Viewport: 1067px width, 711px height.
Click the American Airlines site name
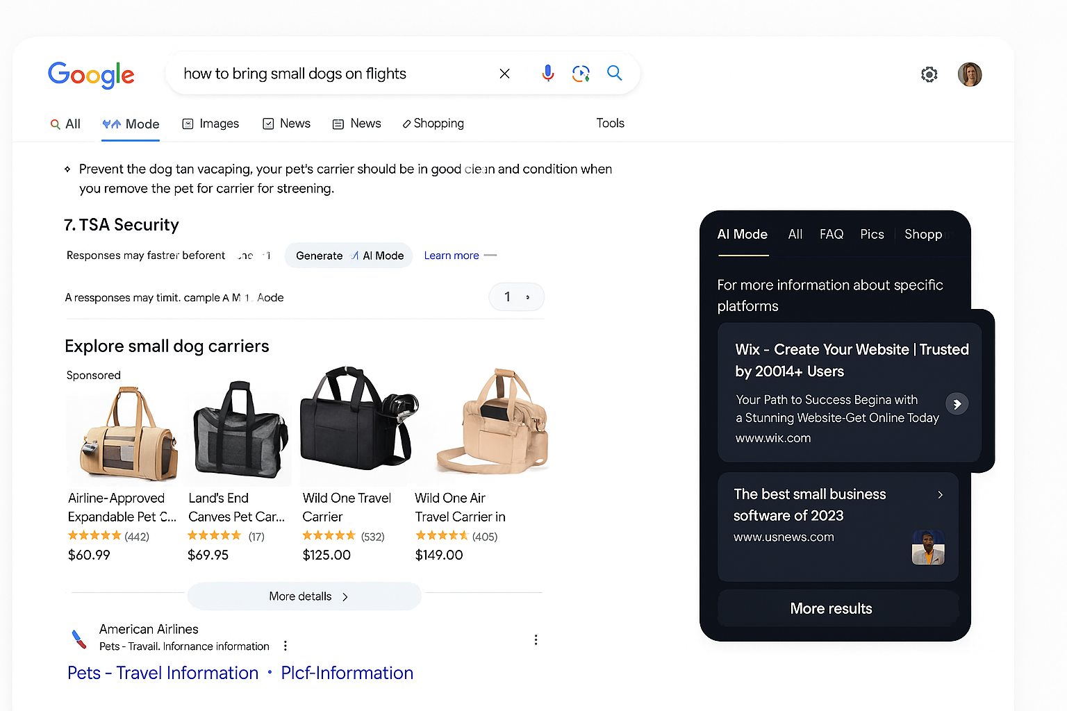149,629
